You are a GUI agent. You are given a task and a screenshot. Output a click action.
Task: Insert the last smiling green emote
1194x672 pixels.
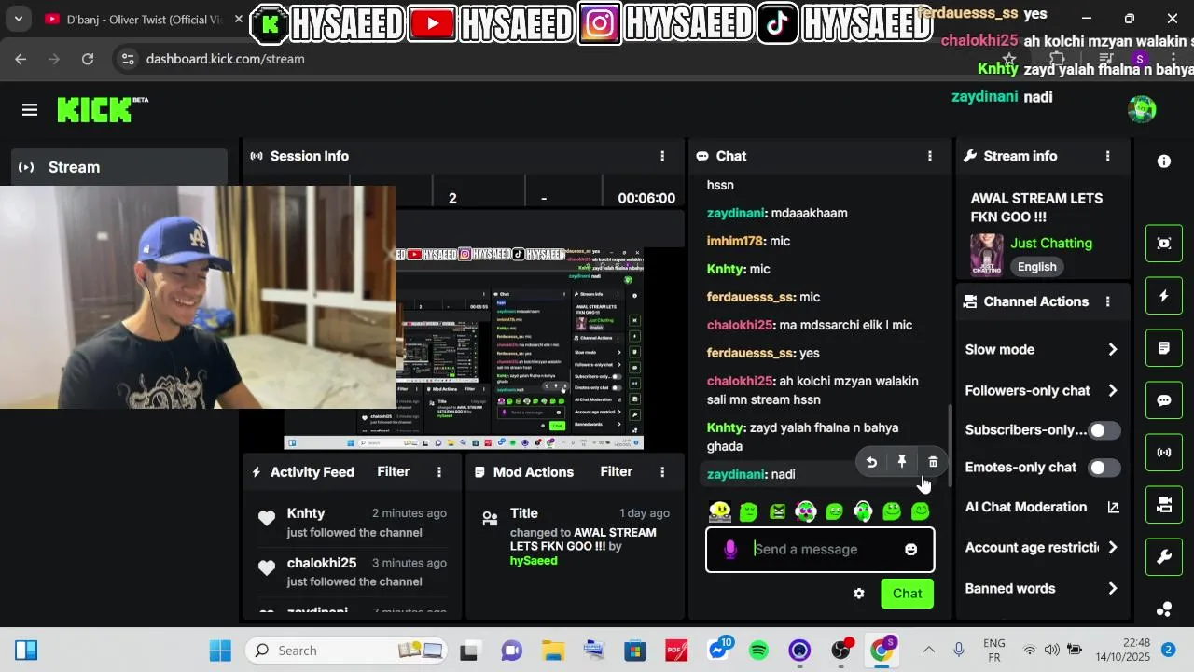921,511
